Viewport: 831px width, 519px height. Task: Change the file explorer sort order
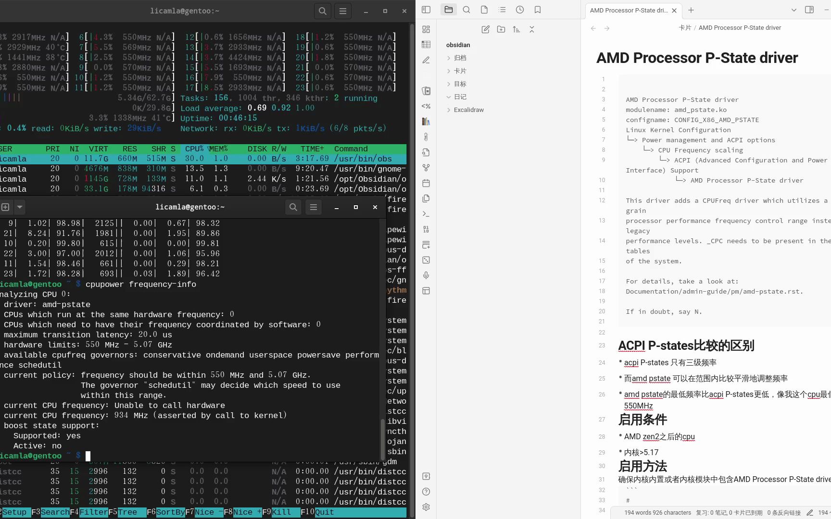point(516,29)
